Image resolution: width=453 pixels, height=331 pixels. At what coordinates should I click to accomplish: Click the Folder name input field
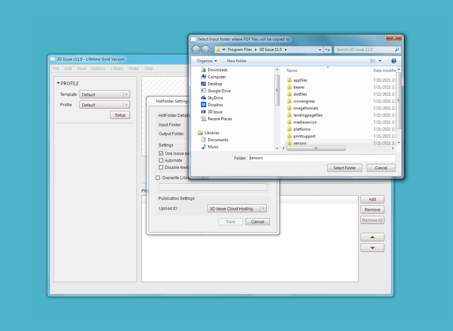click(x=322, y=158)
